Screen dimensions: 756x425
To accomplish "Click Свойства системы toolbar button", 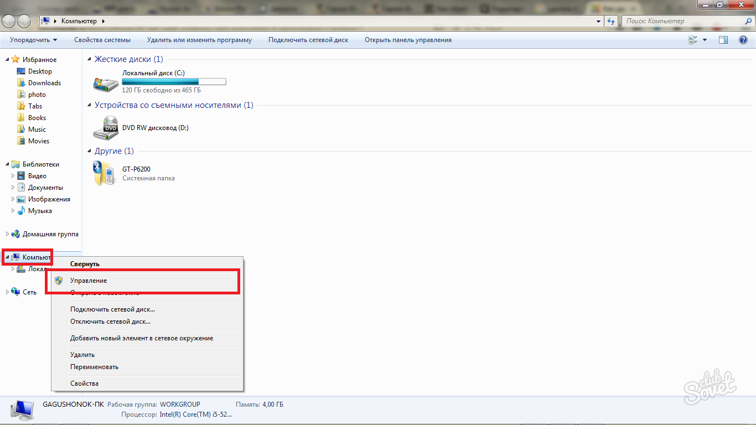I will (x=102, y=40).
